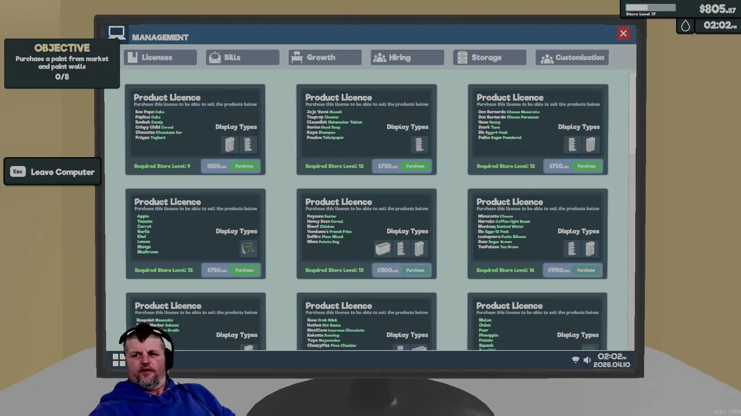Image resolution: width=741 pixels, height=416 pixels.
Task: Click the shelf display icon in the Jaja Vevol licence
Action: click(x=419, y=144)
